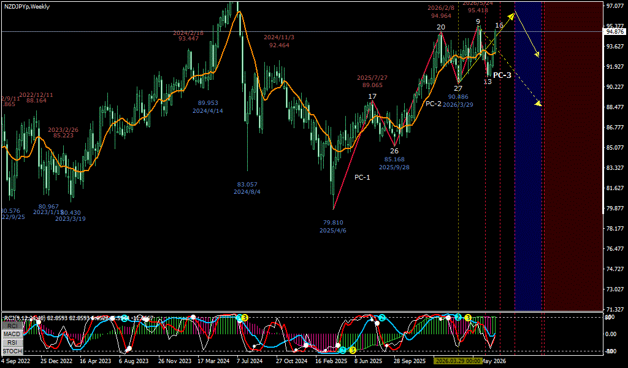Click the 94.964 high price label

point(441,16)
